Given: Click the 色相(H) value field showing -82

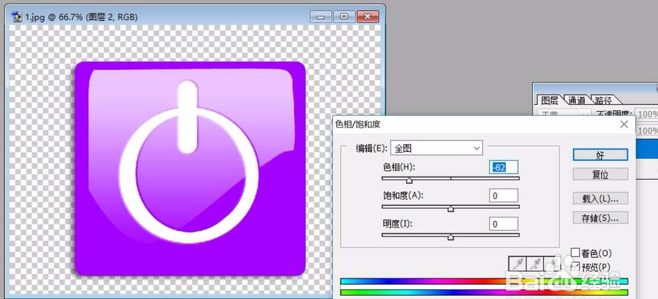Looking at the screenshot, I should click(x=503, y=167).
